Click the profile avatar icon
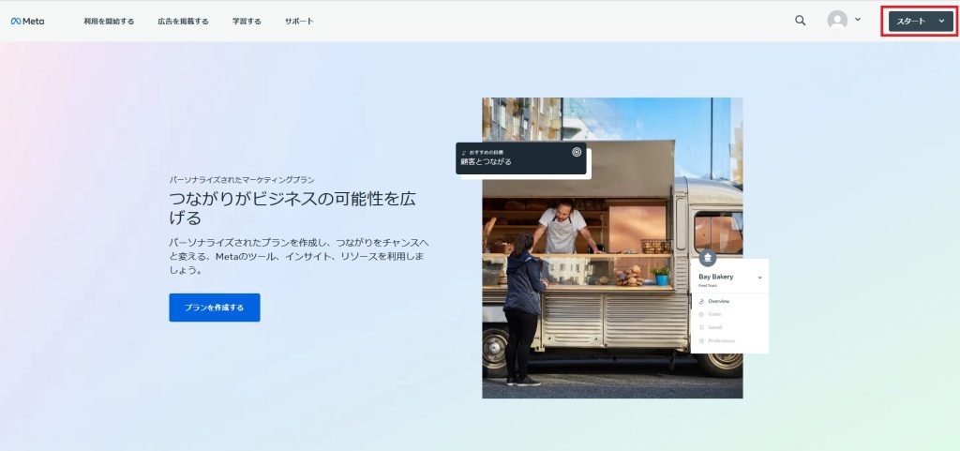The image size is (960, 451). point(837,21)
